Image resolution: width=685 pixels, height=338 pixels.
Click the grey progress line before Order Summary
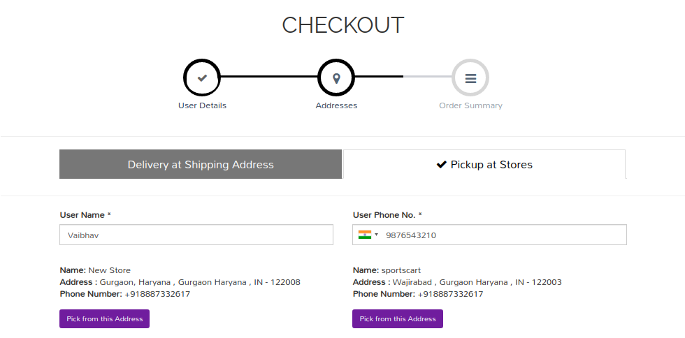click(x=428, y=77)
